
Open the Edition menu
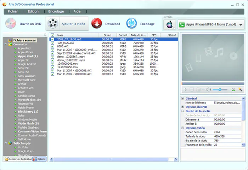coord(33,11)
